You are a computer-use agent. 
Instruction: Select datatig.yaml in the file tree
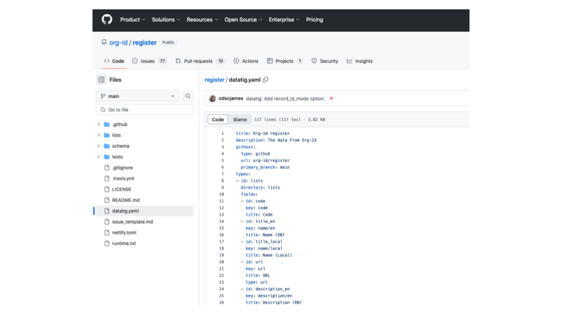tap(144, 211)
